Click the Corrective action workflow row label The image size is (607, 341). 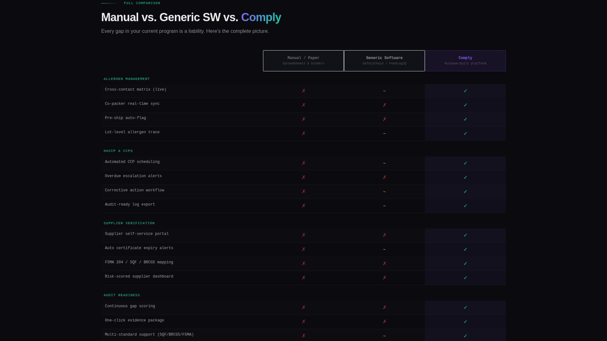[x=135, y=190]
